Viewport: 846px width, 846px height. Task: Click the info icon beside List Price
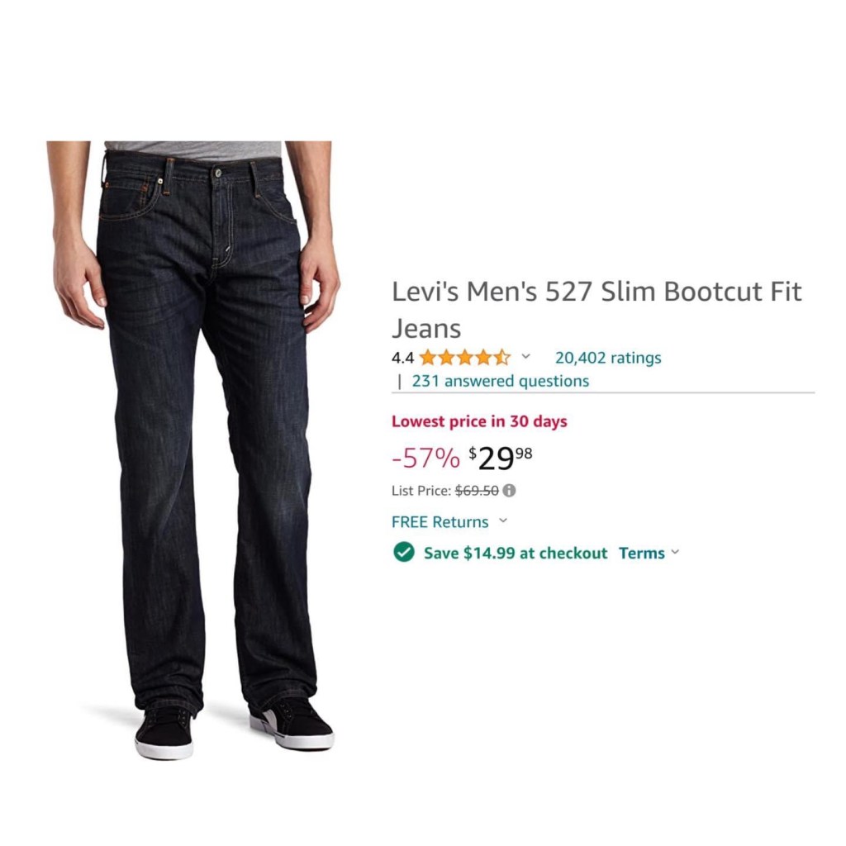pos(509,491)
